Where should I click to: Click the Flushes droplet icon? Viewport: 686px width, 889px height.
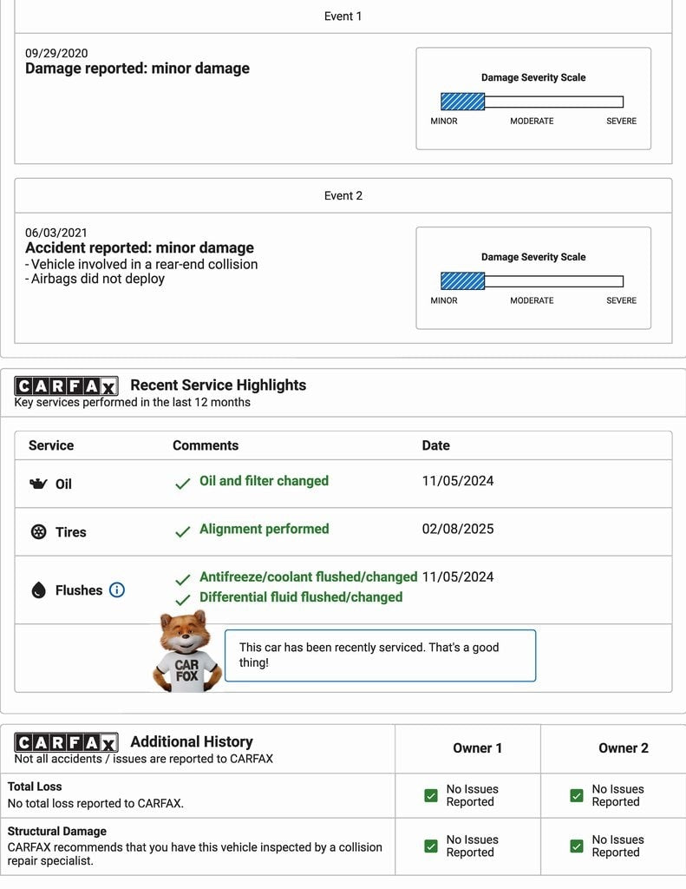tap(38, 590)
